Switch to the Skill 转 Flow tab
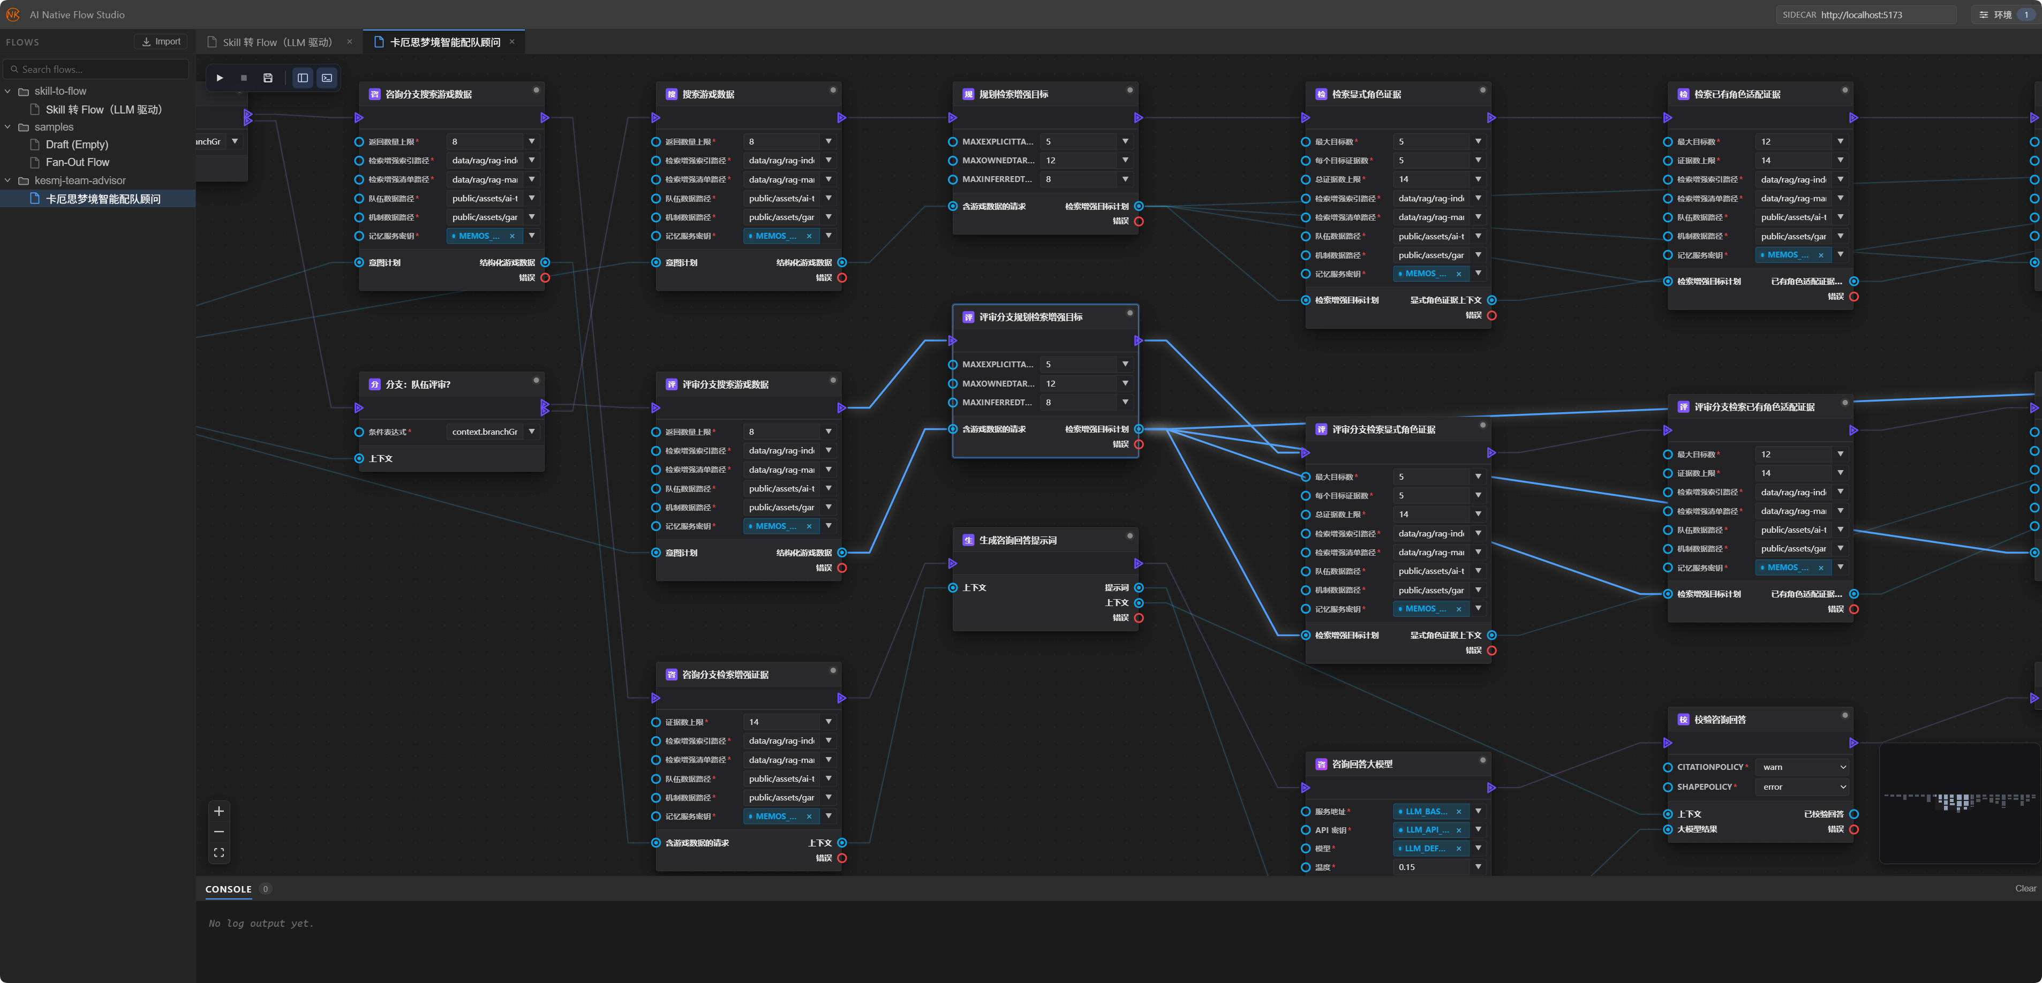 [x=277, y=42]
